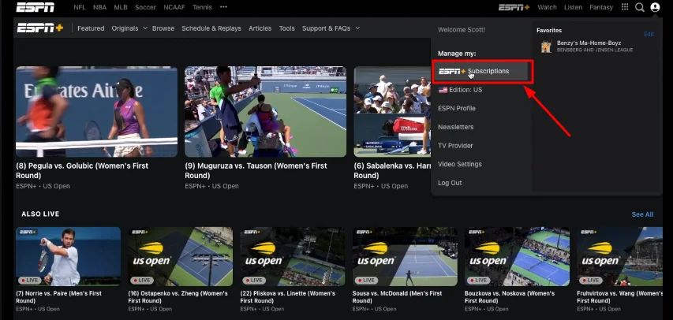The image size is (673, 320).
Task: Open ESPN+ Subscriptions menu item
Action: click(482, 71)
